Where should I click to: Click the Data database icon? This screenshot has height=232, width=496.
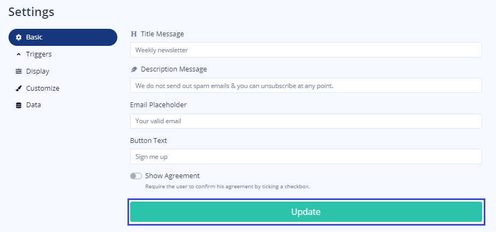(x=19, y=105)
